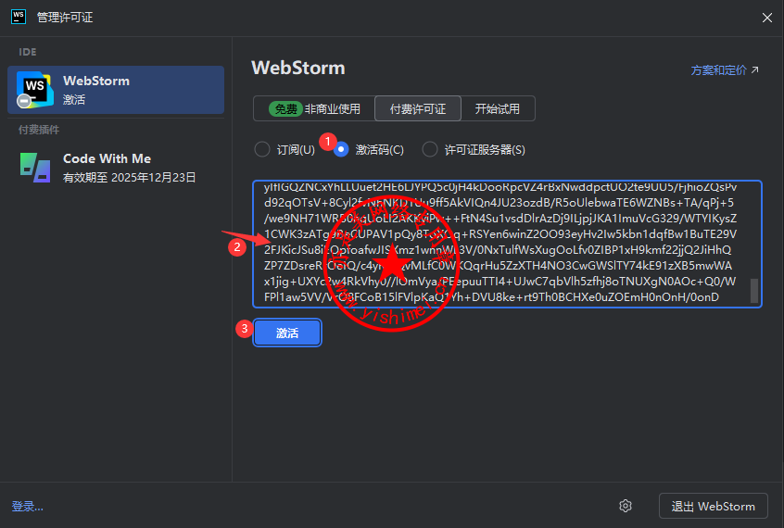Click the WebStorm logo in title bar

(18, 17)
